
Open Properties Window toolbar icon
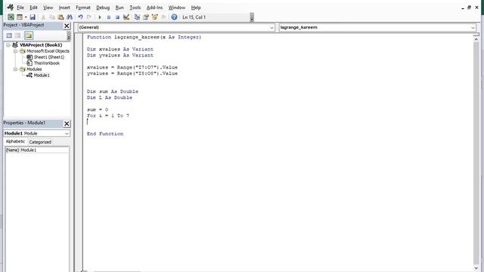[146, 17]
